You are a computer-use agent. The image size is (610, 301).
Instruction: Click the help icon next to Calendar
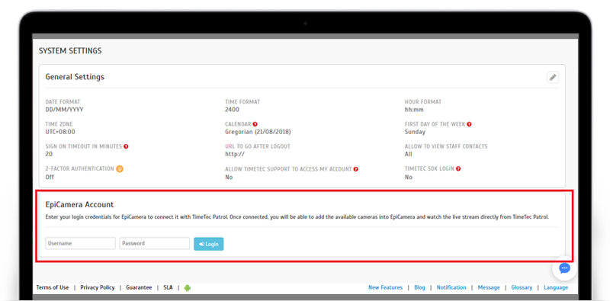pyautogui.click(x=255, y=124)
